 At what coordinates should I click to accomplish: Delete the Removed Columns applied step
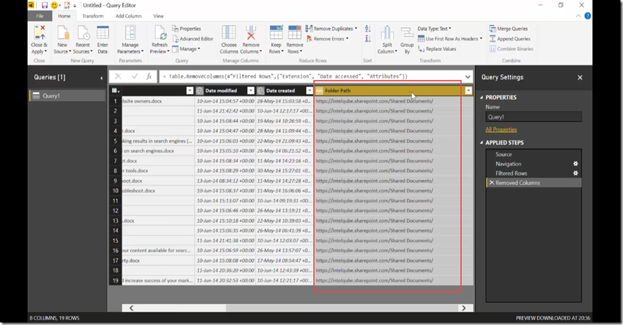[x=492, y=183]
